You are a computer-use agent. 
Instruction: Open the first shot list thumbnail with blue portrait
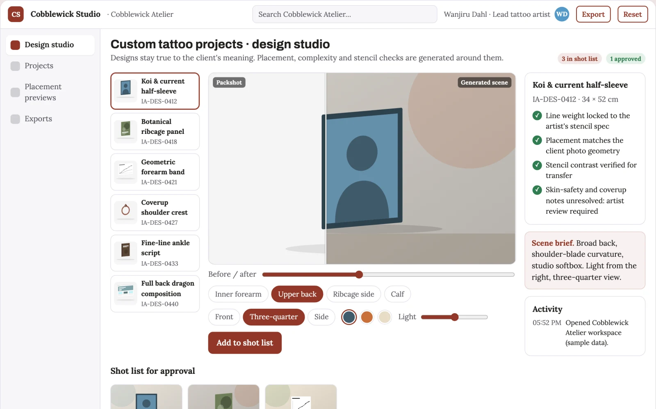coord(146,397)
